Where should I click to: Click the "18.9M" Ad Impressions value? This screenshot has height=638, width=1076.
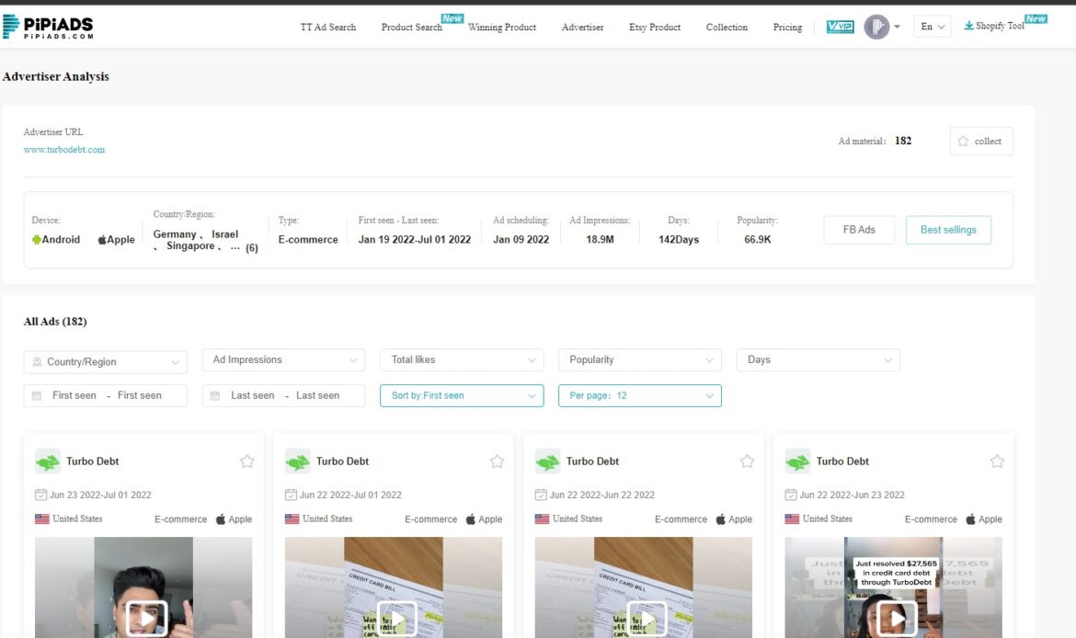pyautogui.click(x=600, y=239)
